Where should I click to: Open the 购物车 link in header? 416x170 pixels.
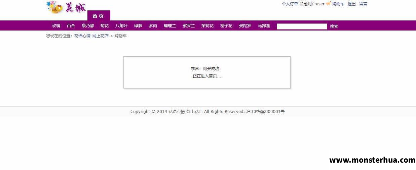(338, 4)
